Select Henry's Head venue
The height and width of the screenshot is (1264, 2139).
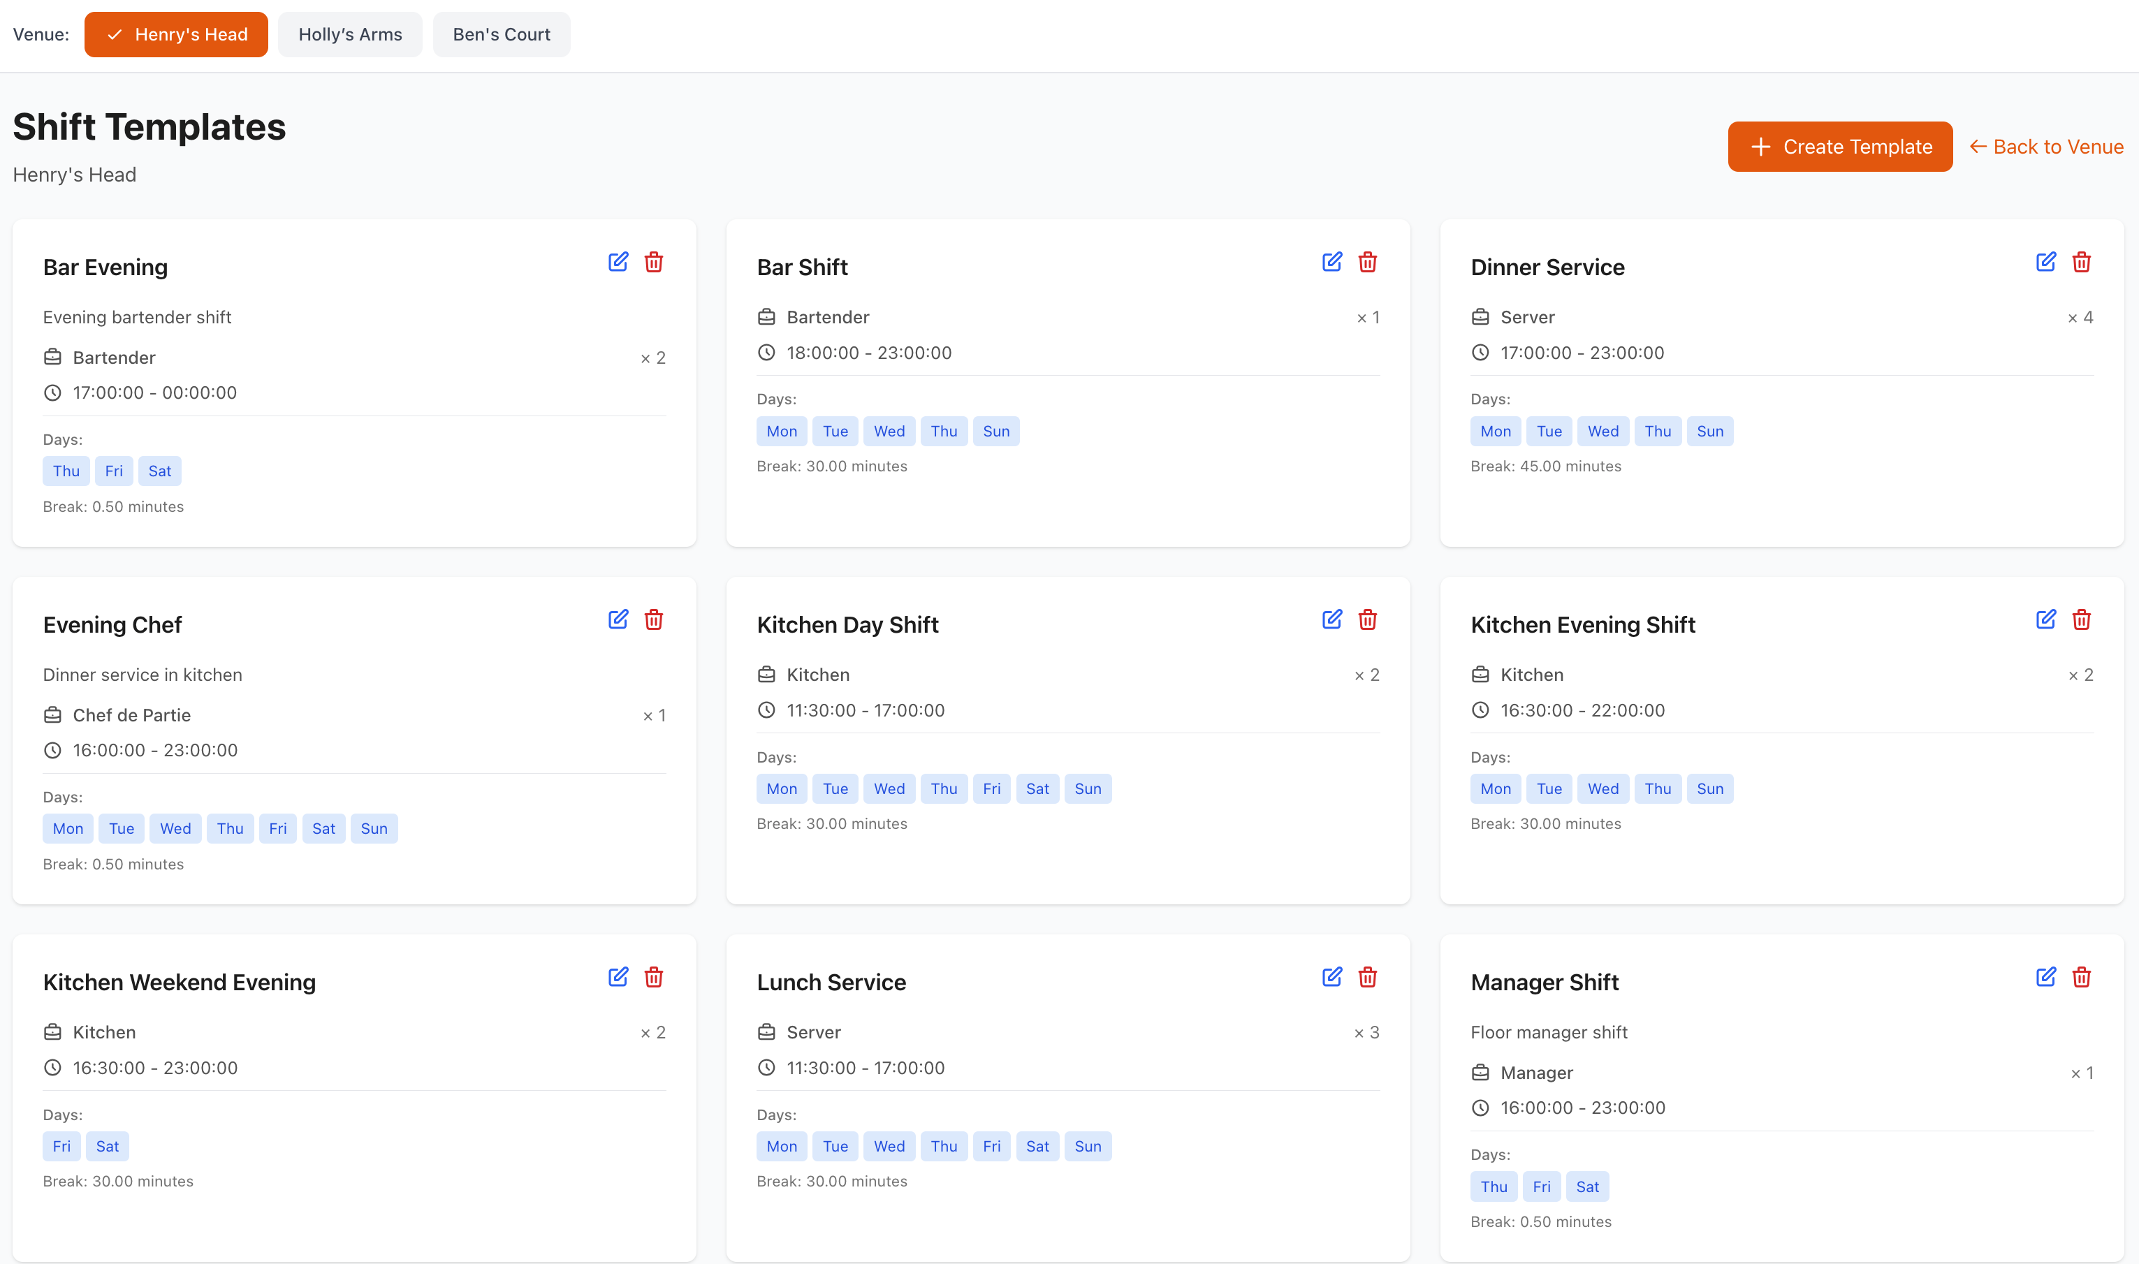(x=175, y=34)
